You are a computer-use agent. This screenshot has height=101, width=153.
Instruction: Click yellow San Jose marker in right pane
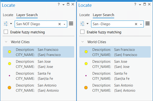tap(86, 64)
